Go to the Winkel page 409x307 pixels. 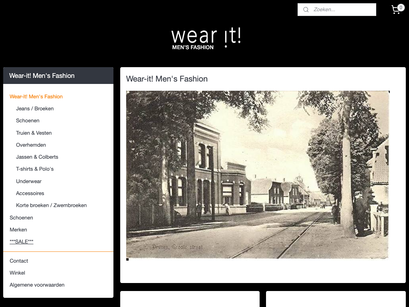17,273
